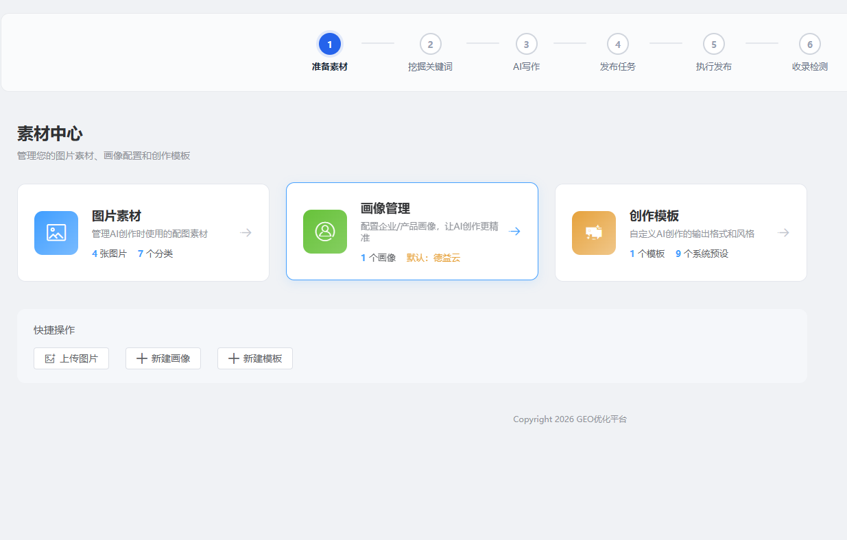847x540 pixels.
Task: Click the 新建模板 button
Action: [254, 358]
